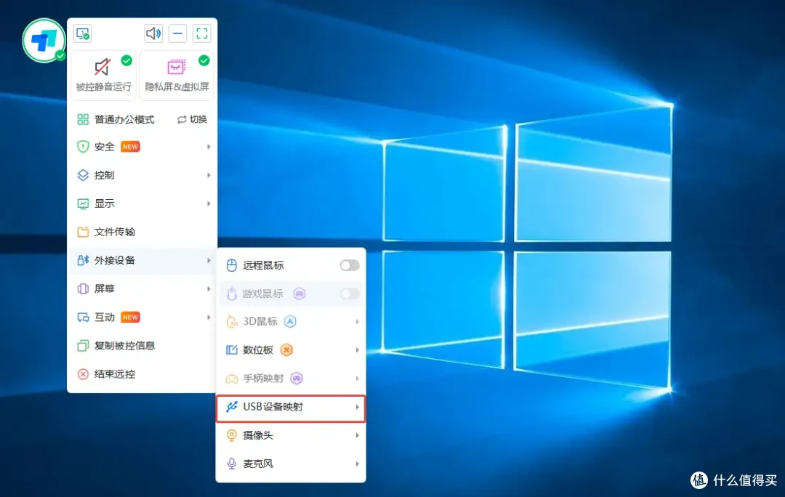This screenshot has width=785, height=497.
Task: Enable the 远程鼠标 toggle switch
Action: coord(350,265)
